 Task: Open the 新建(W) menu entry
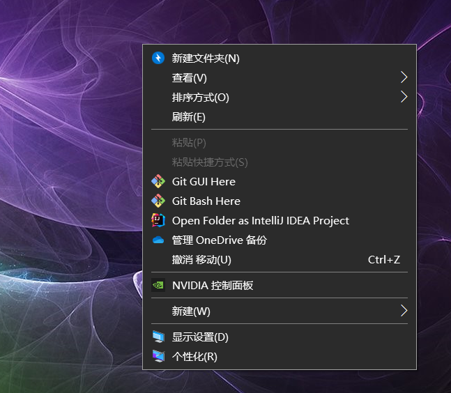point(280,311)
